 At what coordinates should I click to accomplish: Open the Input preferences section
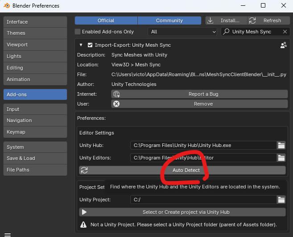click(x=35, y=109)
